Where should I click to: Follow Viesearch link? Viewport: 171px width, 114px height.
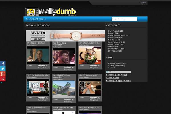pyautogui.click(x=112, y=68)
